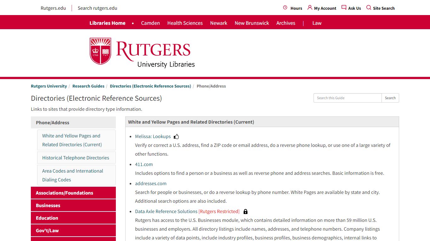The width and height of the screenshot is (430, 241).
Task: Select the Phone/Address sidebar tab
Action: pos(73,123)
